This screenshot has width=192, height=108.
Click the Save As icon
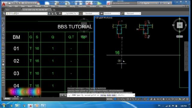coord(19,3)
